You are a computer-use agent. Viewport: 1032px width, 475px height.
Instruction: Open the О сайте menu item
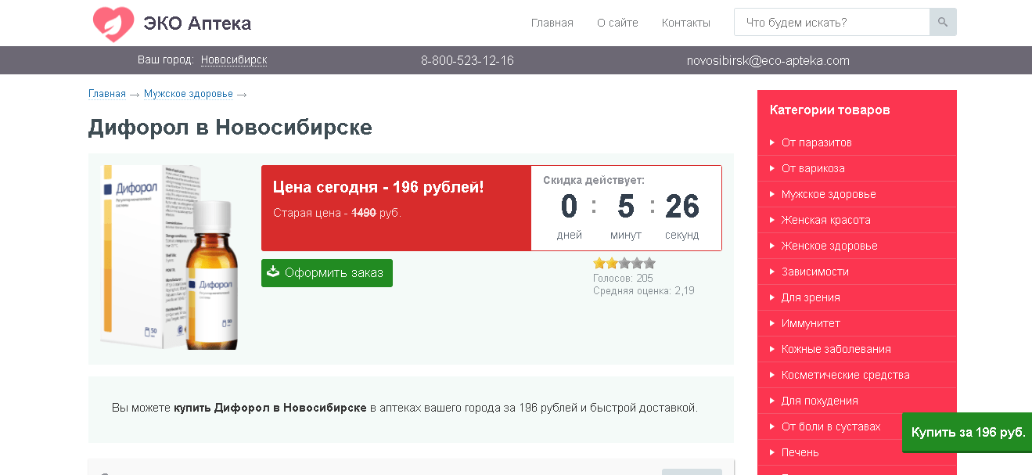point(617,23)
